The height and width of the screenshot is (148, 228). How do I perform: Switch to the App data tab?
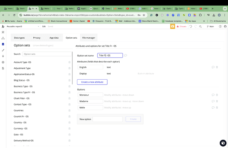pyautogui.click(x=54, y=38)
